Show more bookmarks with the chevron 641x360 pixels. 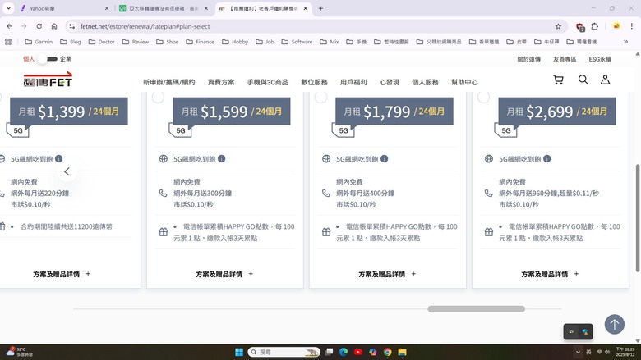tap(625, 42)
